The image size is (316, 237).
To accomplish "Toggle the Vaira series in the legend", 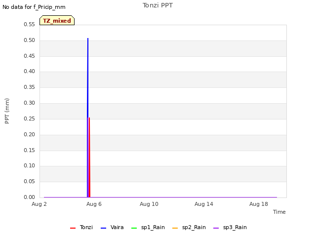I will [x=112, y=227].
